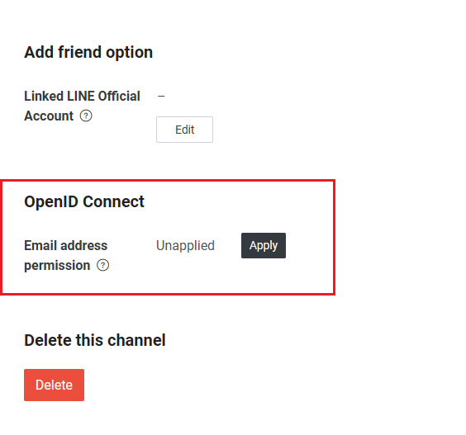This screenshot has width=466, height=435.
Task: Click the word Official in account label
Action: coord(119,97)
